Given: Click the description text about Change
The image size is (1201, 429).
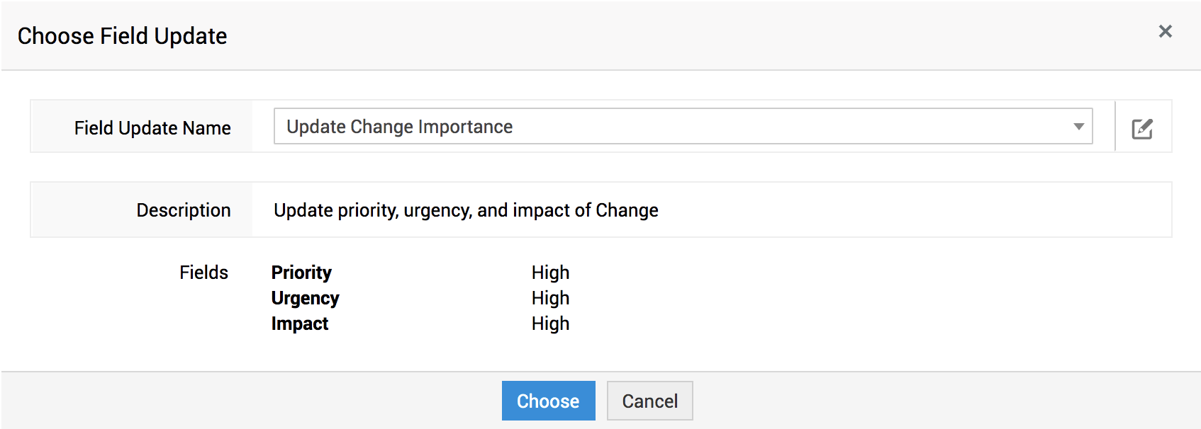Looking at the screenshot, I should pyautogui.click(x=466, y=210).
